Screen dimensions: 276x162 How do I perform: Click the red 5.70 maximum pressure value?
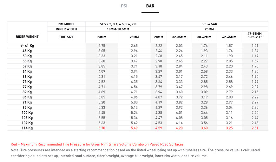(x=102, y=128)
